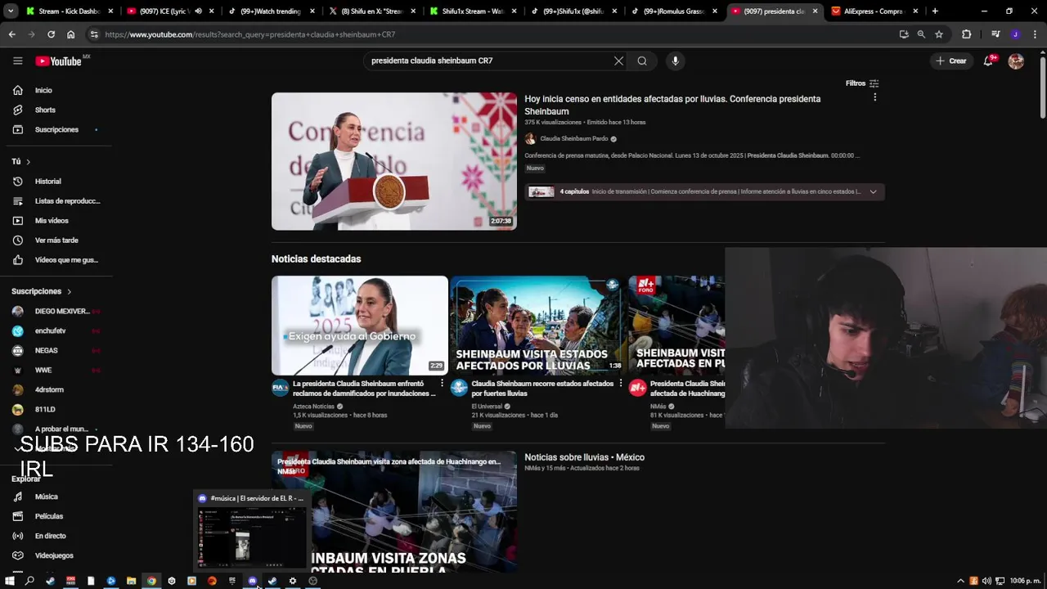
Task: Open Suscripciones in the sidebar
Action: point(56,129)
